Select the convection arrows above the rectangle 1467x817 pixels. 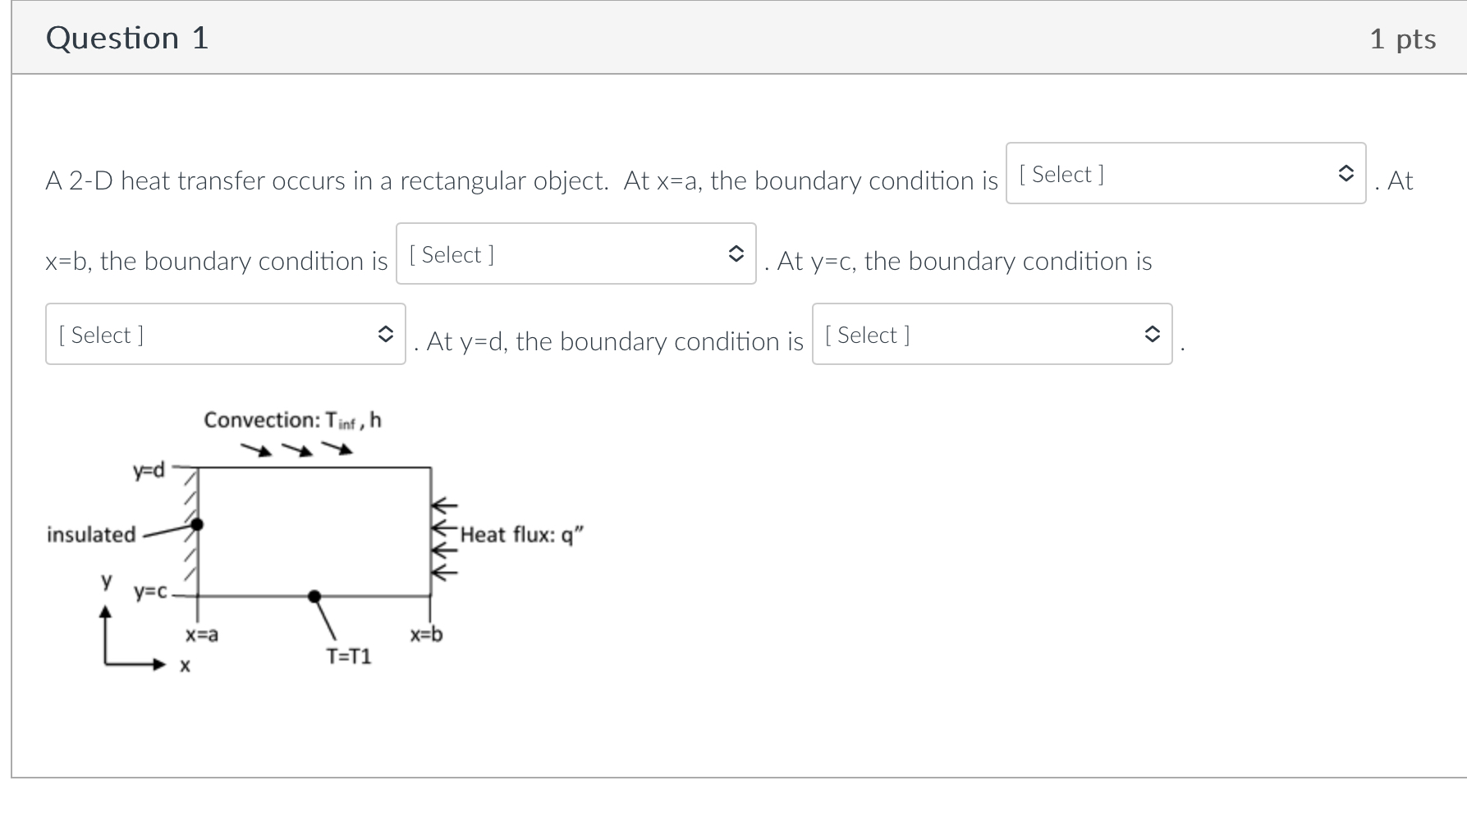coord(296,450)
